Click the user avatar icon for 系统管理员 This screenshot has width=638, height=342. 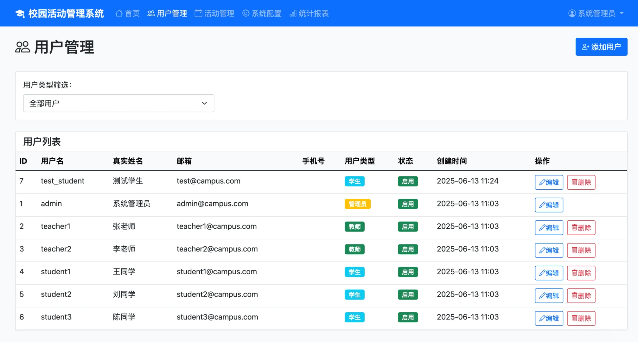pyautogui.click(x=572, y=13)
